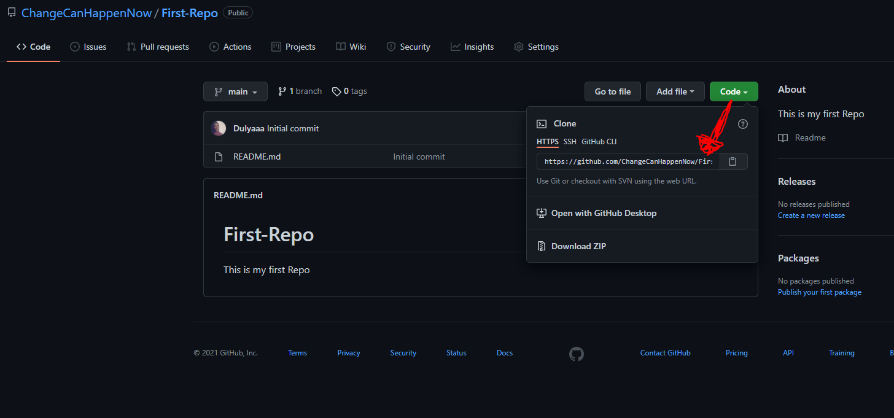Image resolution: width=894 pixels, height=418 pixels.
Task: Click the GitHub Octocat logo in footer
Action: point(577,354)
